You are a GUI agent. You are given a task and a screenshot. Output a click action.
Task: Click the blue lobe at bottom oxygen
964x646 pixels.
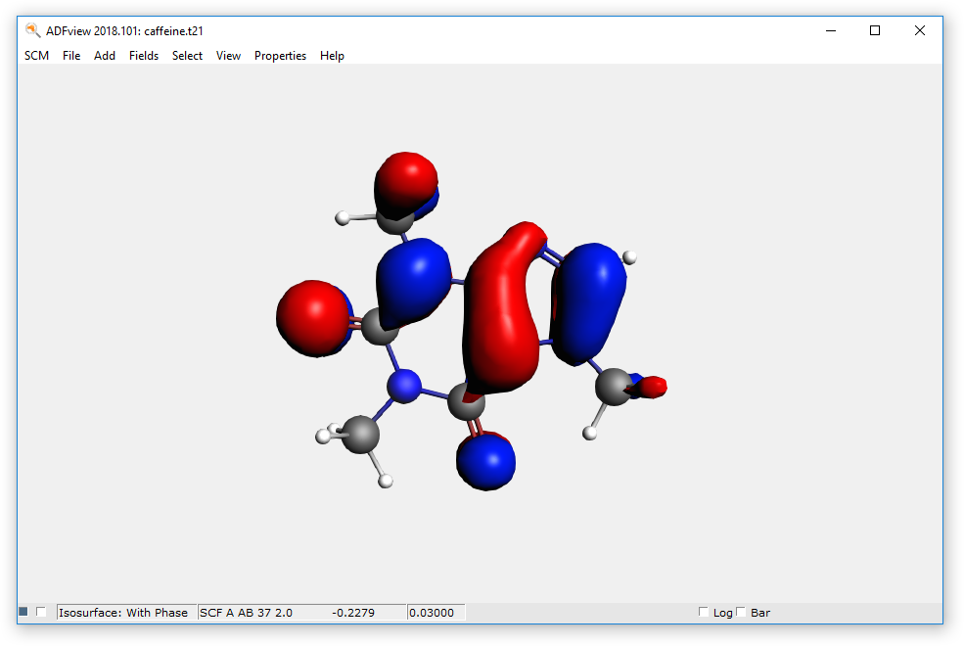click(485, 462)
